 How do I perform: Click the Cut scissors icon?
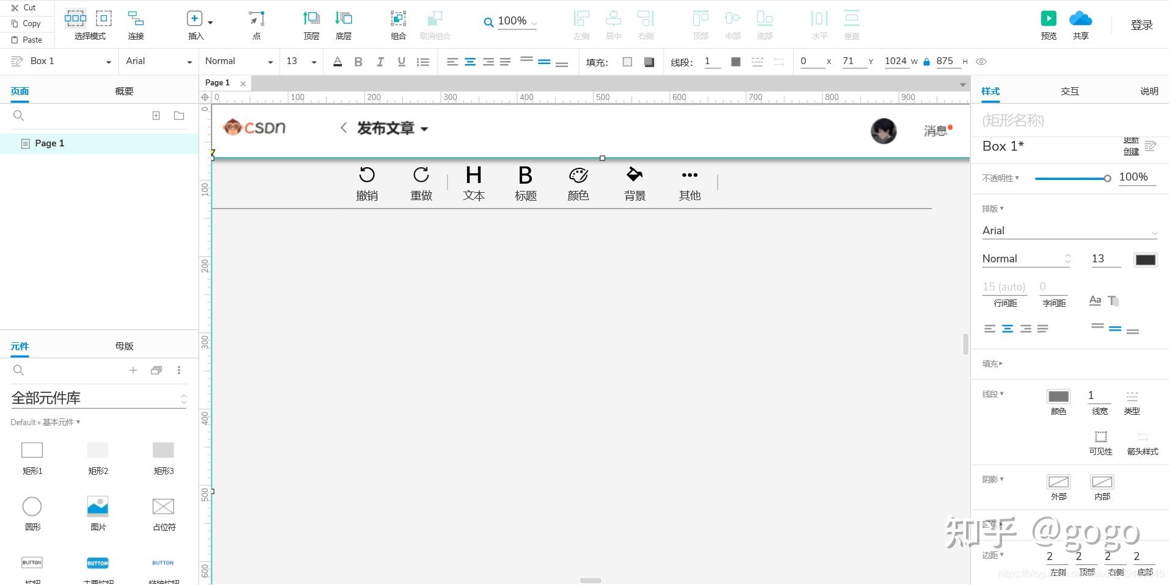15,8
